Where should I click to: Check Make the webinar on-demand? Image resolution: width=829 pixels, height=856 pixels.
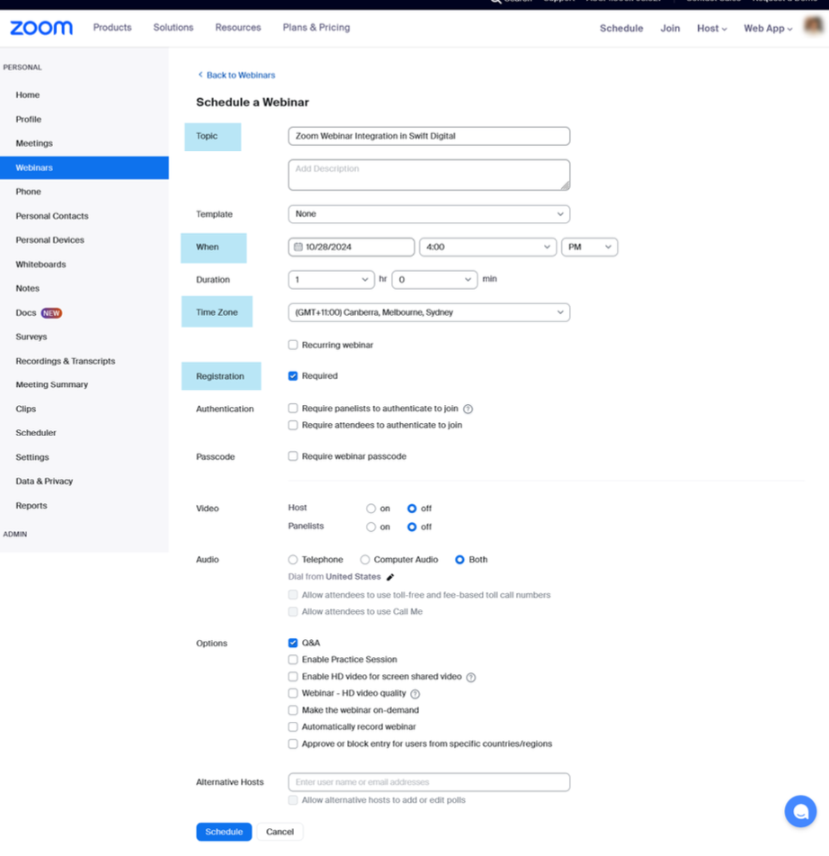tap(293, 710)
